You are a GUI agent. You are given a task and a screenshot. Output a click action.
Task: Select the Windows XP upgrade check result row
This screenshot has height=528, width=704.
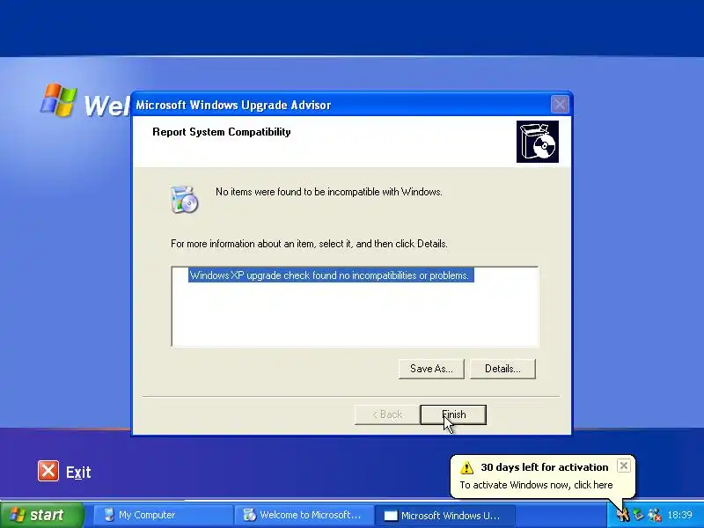click(x=331, y=275)
